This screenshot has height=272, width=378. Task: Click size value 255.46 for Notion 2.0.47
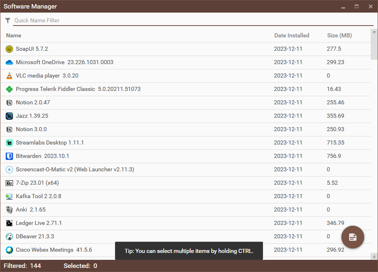(335, 103)
